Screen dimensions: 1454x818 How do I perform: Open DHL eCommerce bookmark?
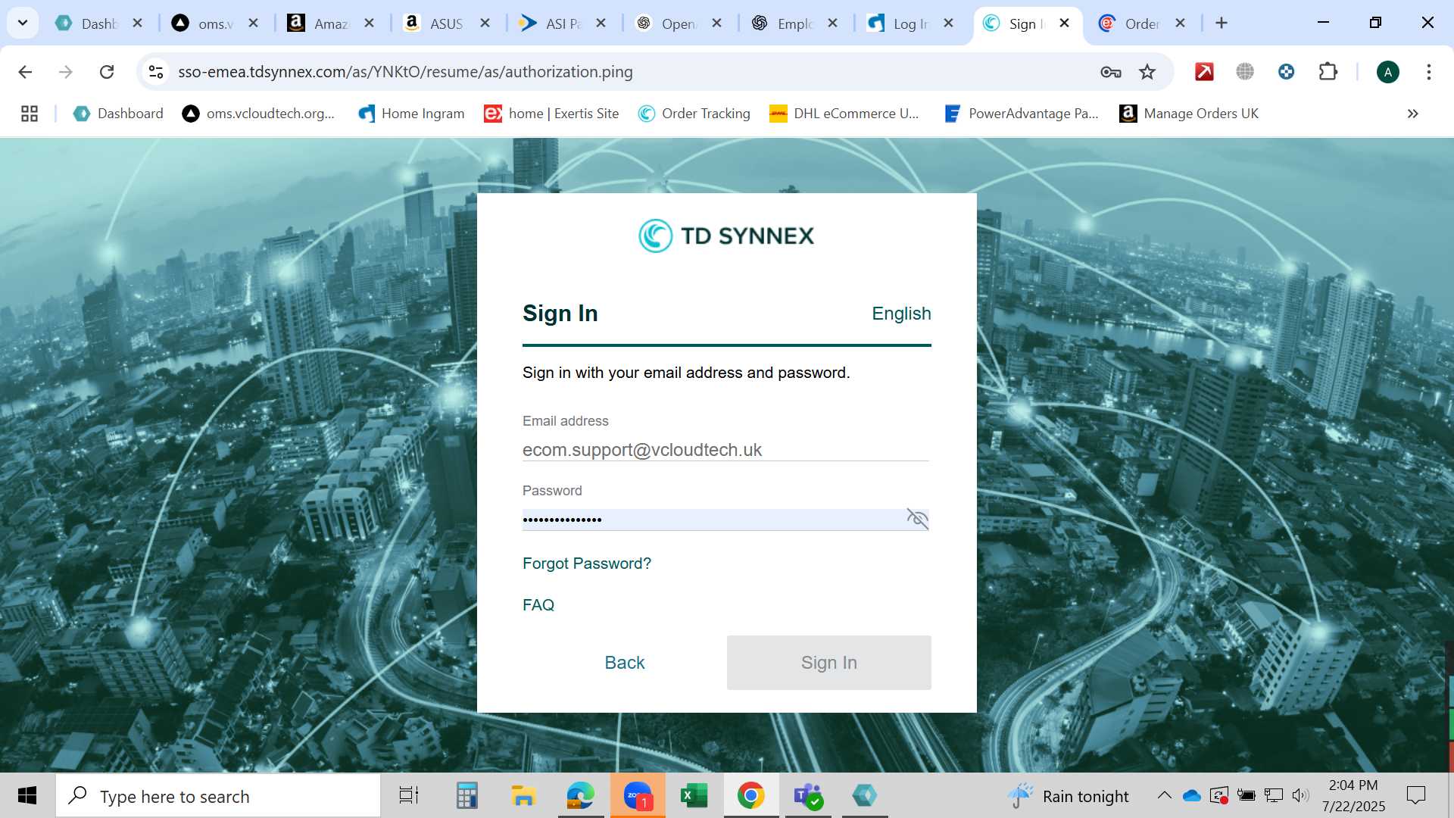click(x=844, y=114)
